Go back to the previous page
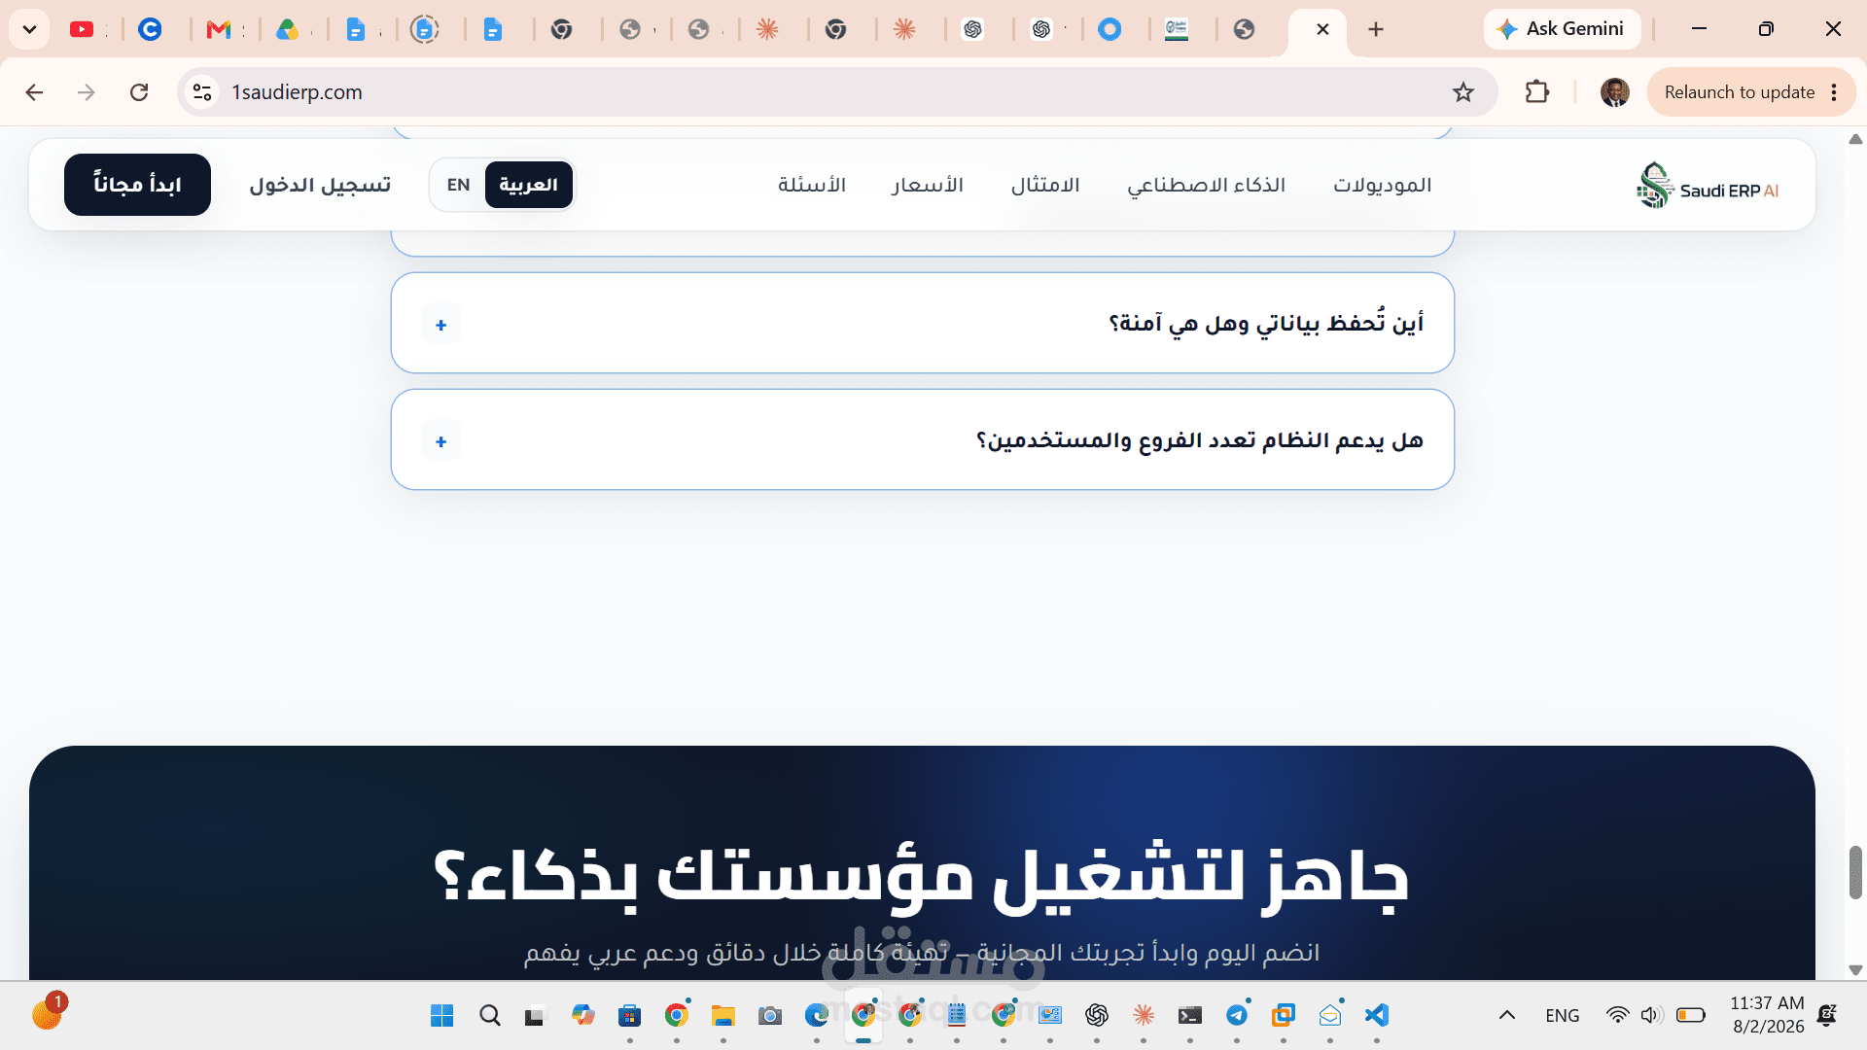 34,92
